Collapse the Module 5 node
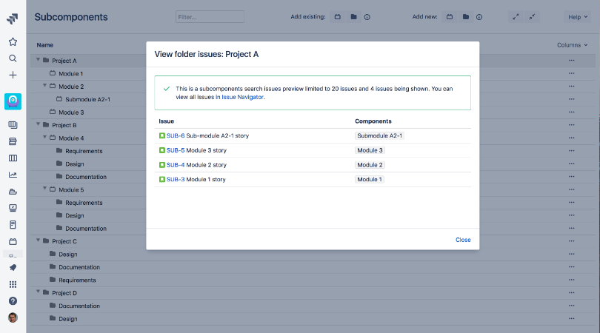 pos(44,189)
